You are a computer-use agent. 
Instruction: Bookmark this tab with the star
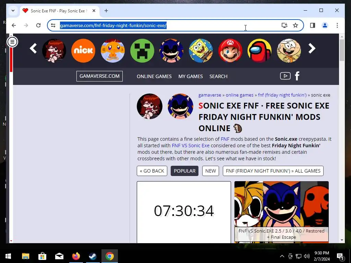pos(295,25)
